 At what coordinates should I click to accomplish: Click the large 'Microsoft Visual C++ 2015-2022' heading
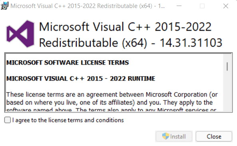coord(125,27)
